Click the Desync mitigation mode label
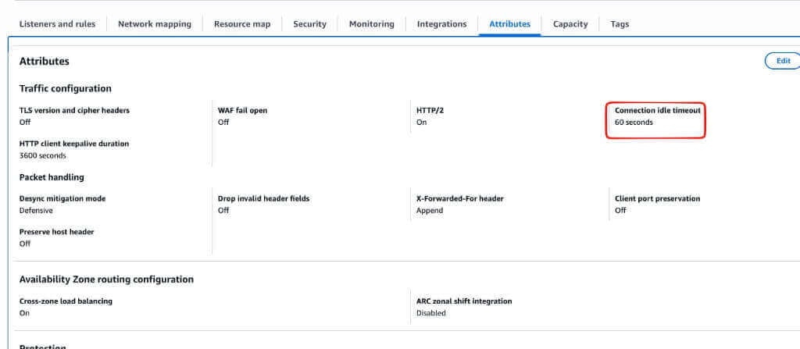800x349 pixels. point(62,198)
